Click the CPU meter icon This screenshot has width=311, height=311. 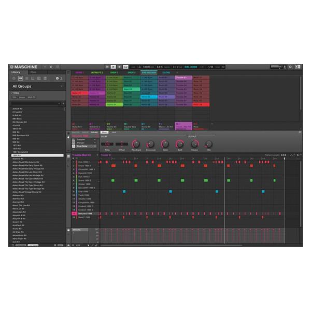tap(285, 67)
